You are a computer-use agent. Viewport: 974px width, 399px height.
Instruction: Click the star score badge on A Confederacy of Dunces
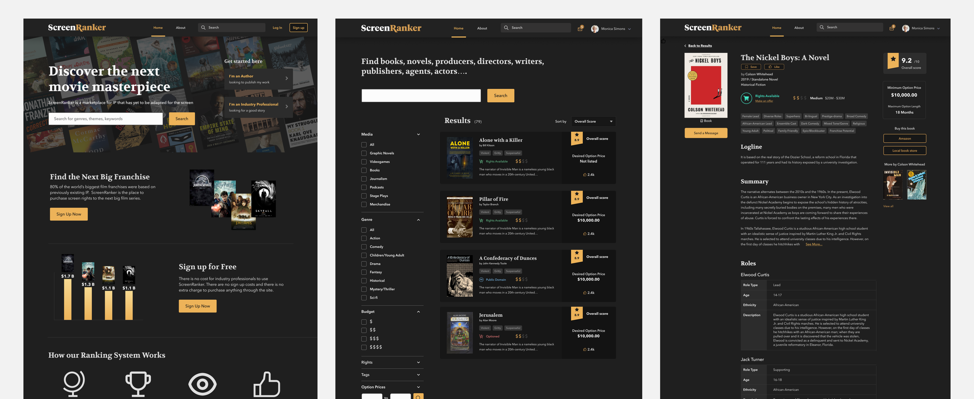click(x=577, y=256)
